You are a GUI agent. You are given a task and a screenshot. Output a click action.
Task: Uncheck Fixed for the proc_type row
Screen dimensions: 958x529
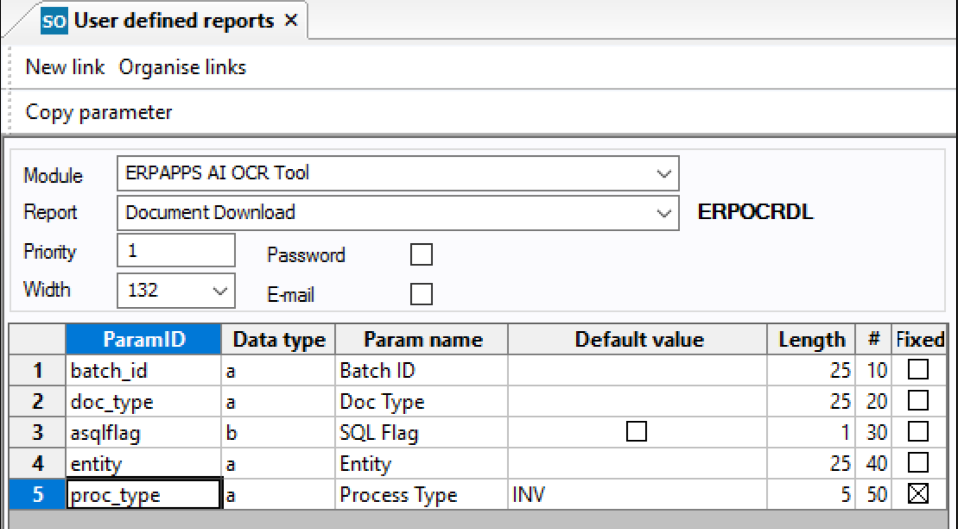tap(918, 494)
